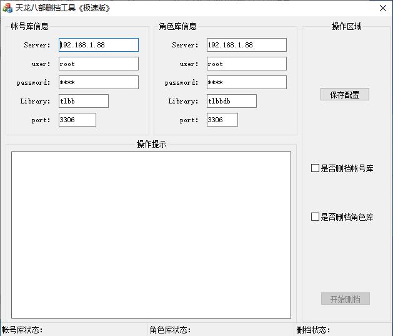Click the 帐号库 port field

pos(77,120)
